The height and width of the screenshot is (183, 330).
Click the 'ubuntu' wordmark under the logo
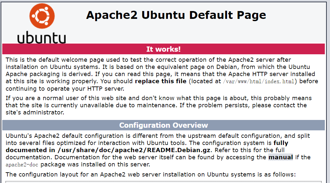click(x=42, y=38)
